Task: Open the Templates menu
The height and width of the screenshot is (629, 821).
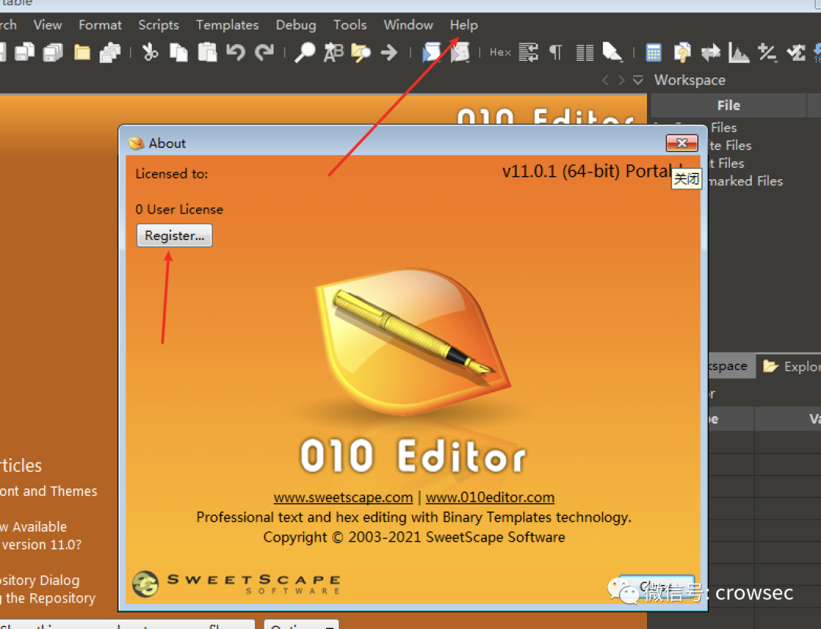Action: [x=227, y=24]
